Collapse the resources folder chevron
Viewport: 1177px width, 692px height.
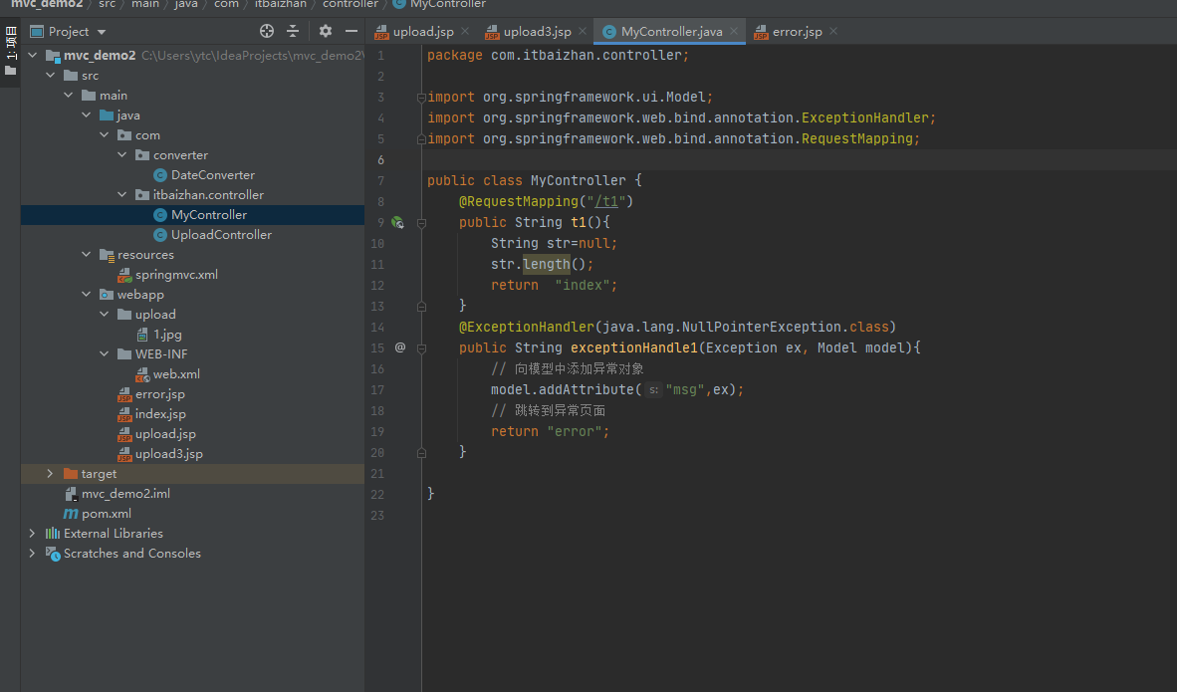pos(87,255)
